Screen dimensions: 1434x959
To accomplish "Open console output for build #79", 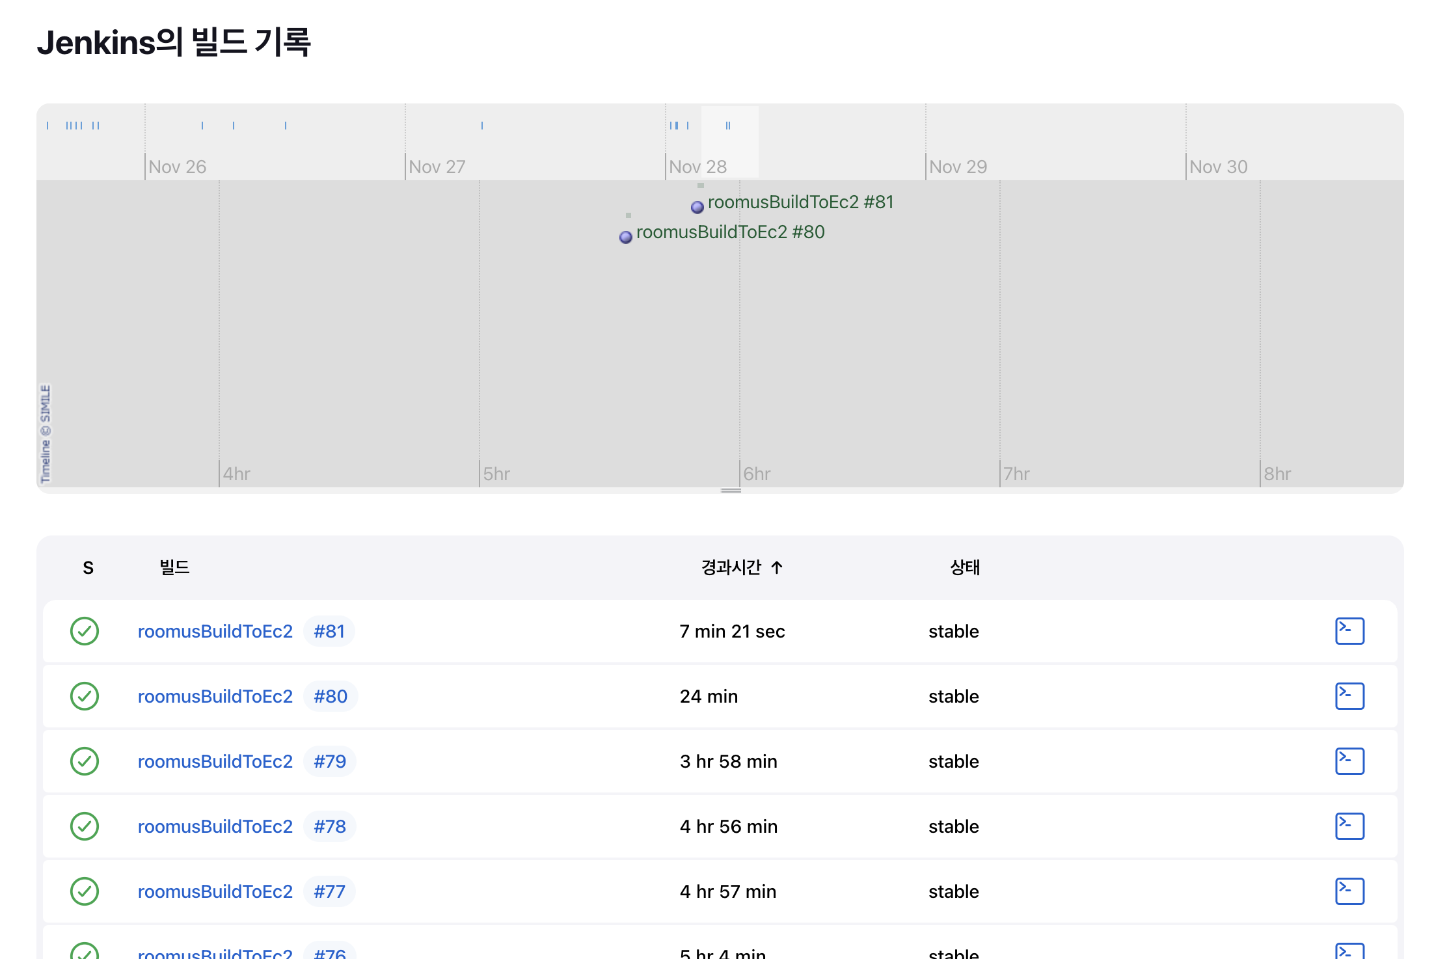I will tap(1349, 761).
